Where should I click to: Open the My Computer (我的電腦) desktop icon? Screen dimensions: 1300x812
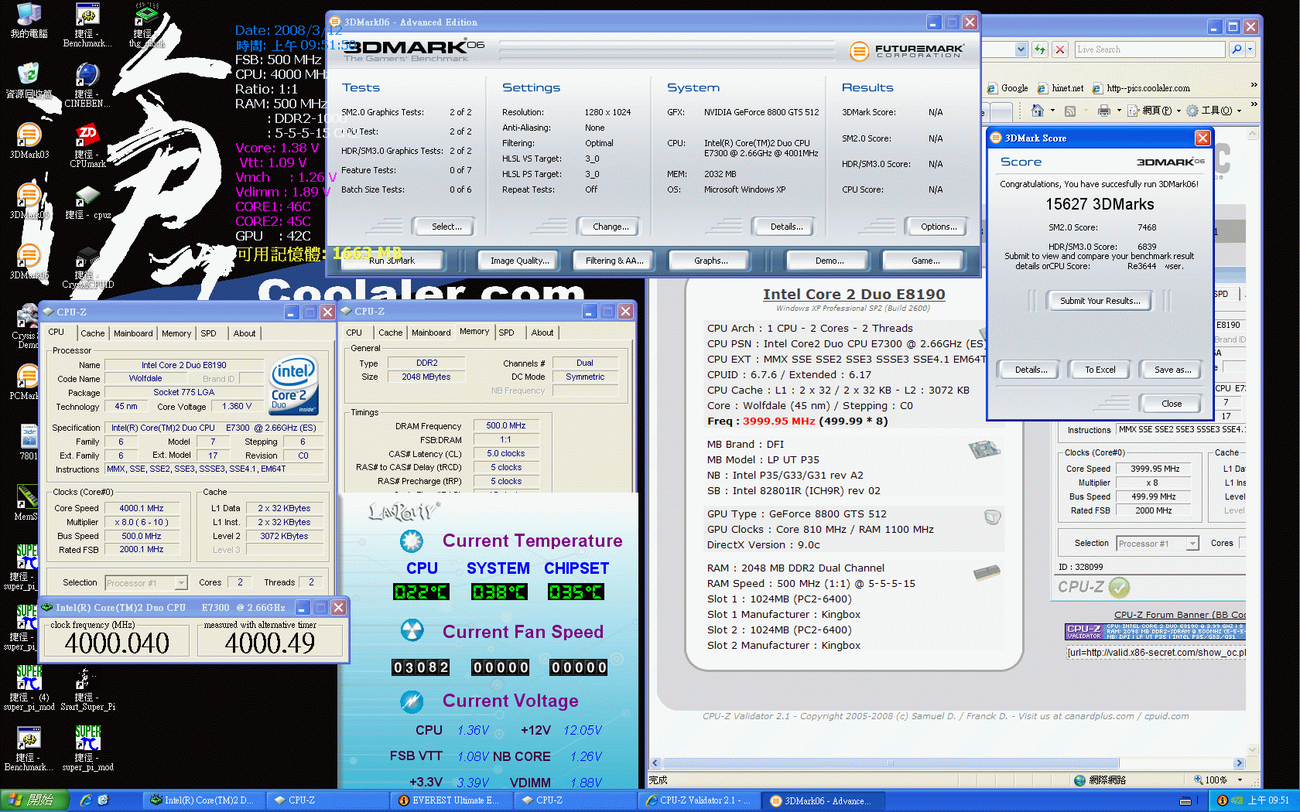point(29,21)
